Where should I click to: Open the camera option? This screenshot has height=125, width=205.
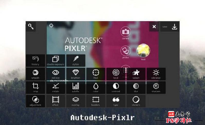pos(126,33)
